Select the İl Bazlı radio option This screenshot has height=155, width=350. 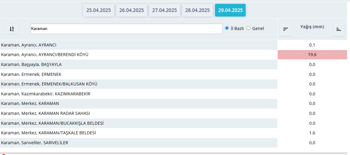click(227, 28)
